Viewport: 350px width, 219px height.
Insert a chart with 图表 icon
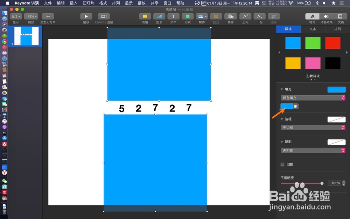coord(159,16)
